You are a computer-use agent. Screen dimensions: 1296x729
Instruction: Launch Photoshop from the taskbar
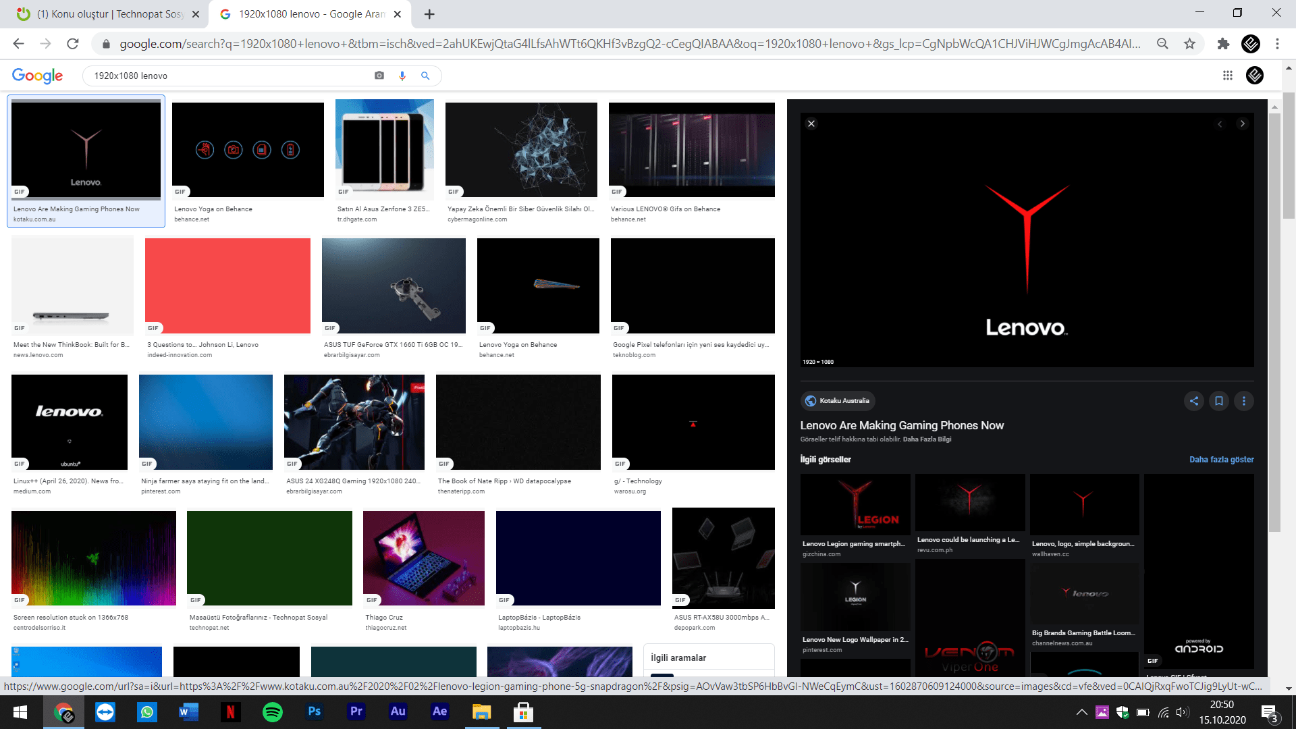[315, 711]
